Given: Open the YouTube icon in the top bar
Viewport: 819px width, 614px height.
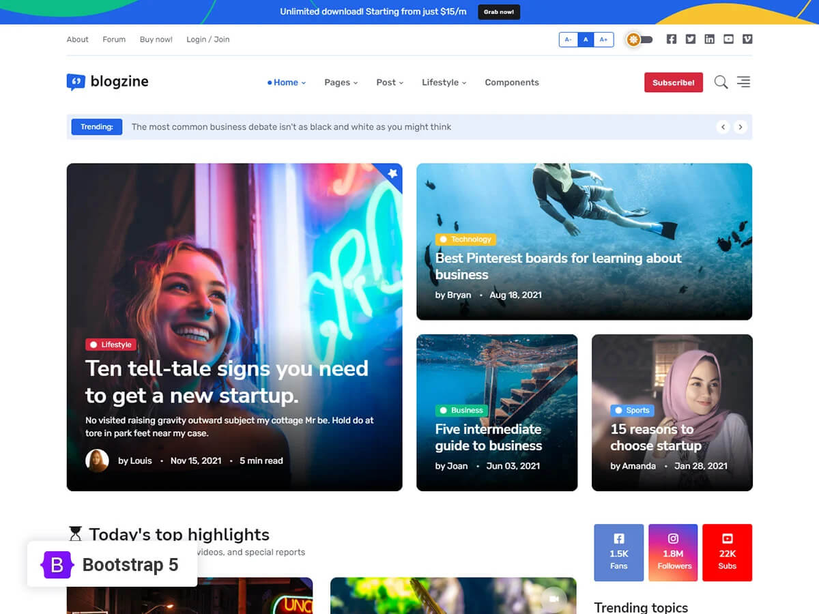Looking at the screenshot, I should click(728, 39).
